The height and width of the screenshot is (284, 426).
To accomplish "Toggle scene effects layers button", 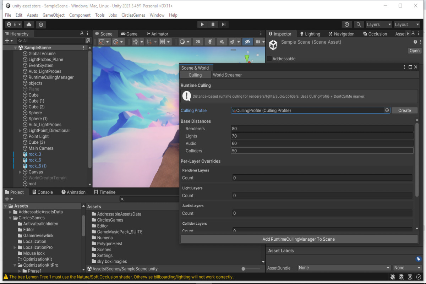I will click(232, 42).
